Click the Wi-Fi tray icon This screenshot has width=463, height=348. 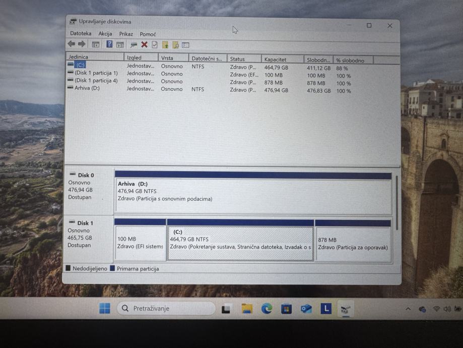(436, 309)
